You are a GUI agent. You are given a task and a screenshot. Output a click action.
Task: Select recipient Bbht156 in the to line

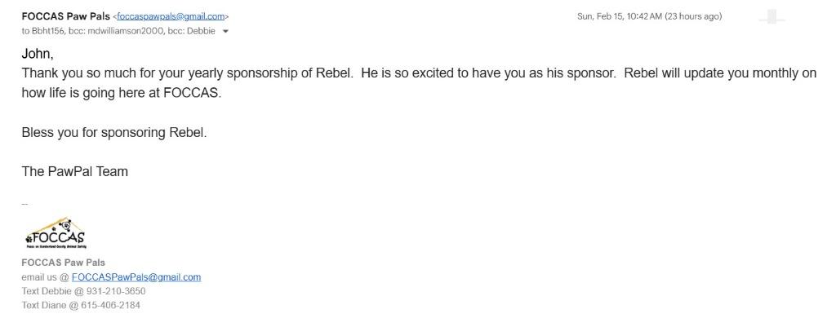[x=47, y=31]
